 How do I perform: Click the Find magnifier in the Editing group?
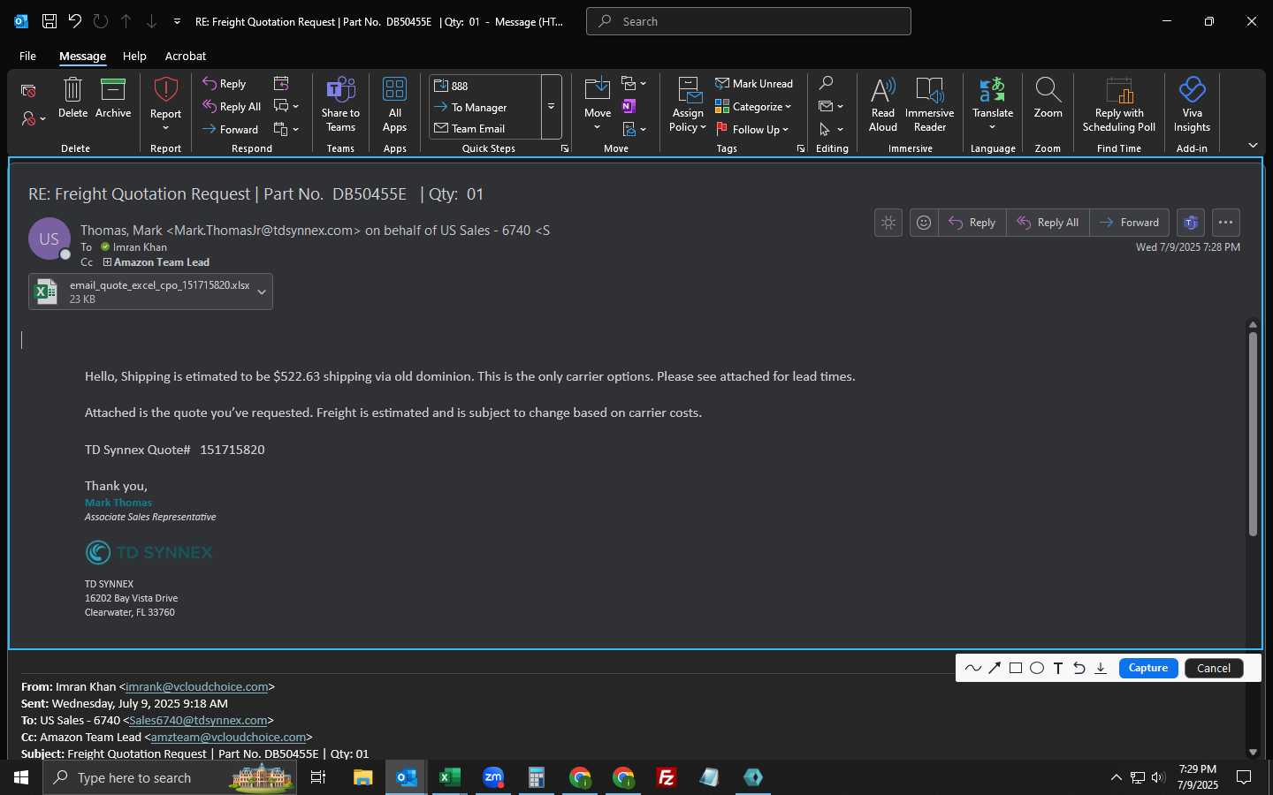[x=826, y=83]
